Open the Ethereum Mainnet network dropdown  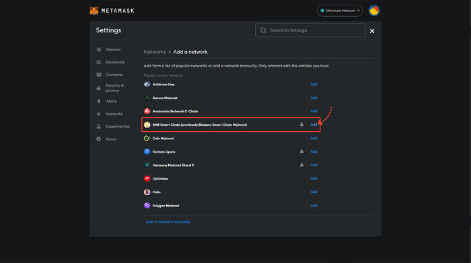click(340, 11)
